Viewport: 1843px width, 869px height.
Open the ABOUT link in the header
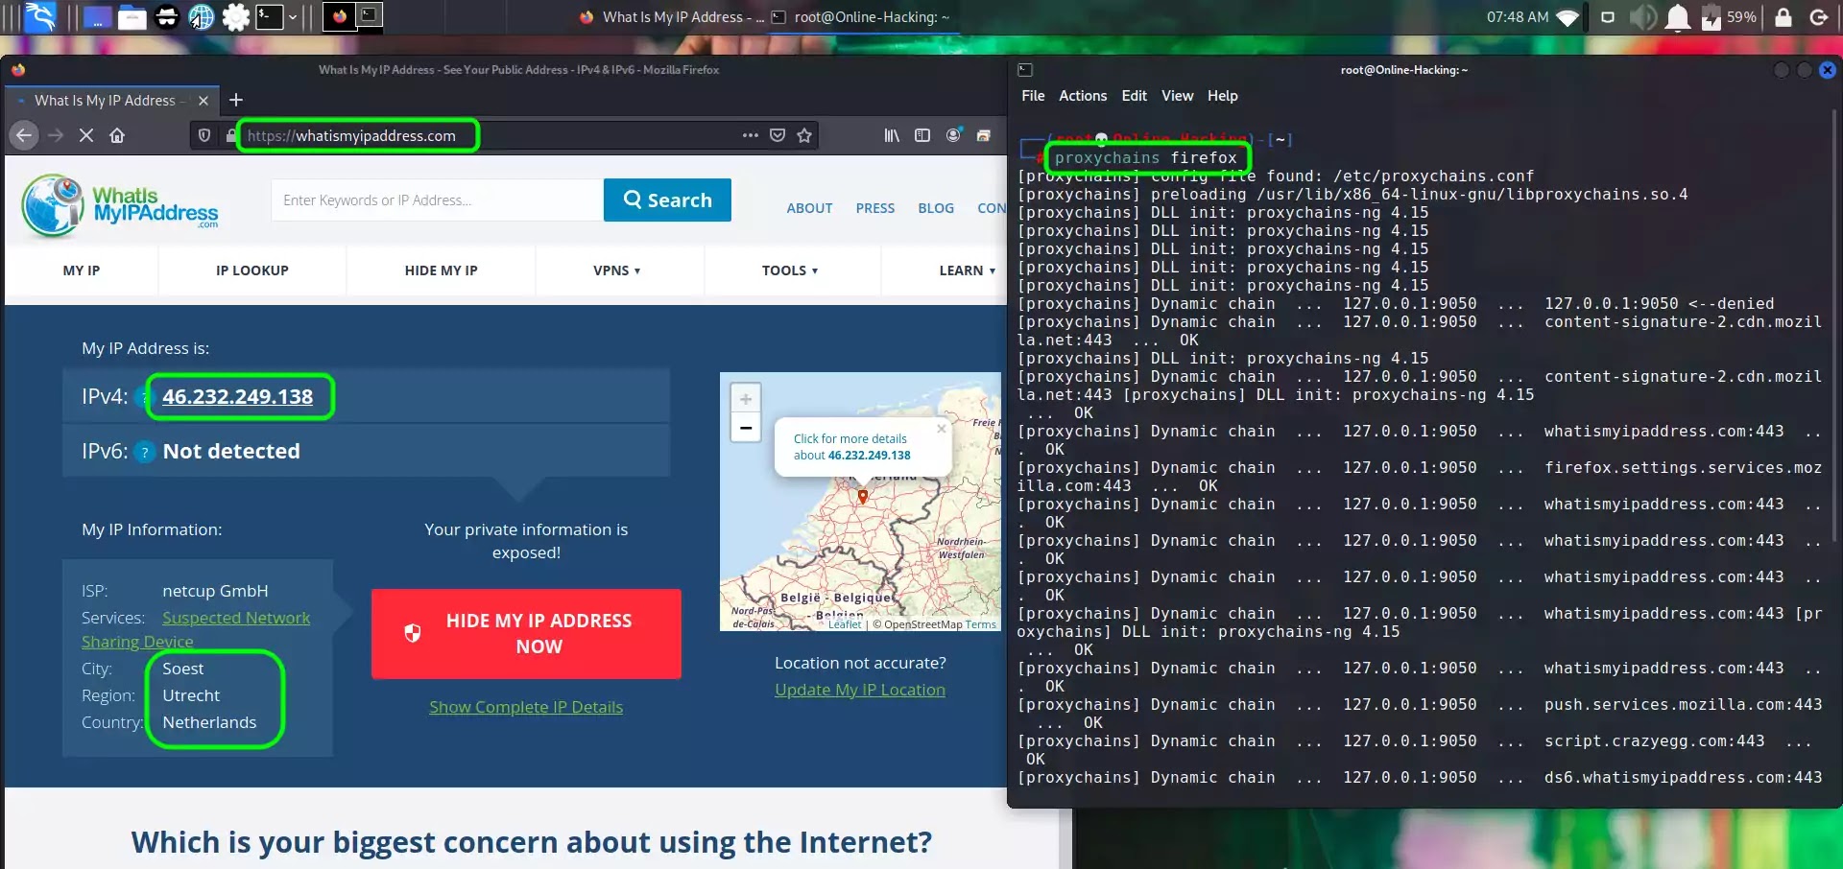809,208
